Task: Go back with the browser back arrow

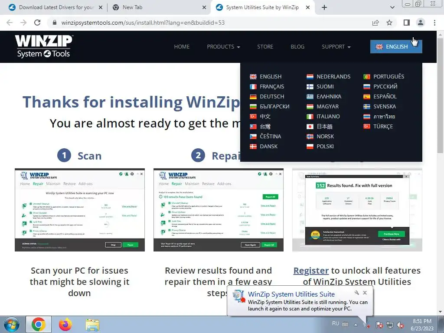Action: tap(10, 23)
